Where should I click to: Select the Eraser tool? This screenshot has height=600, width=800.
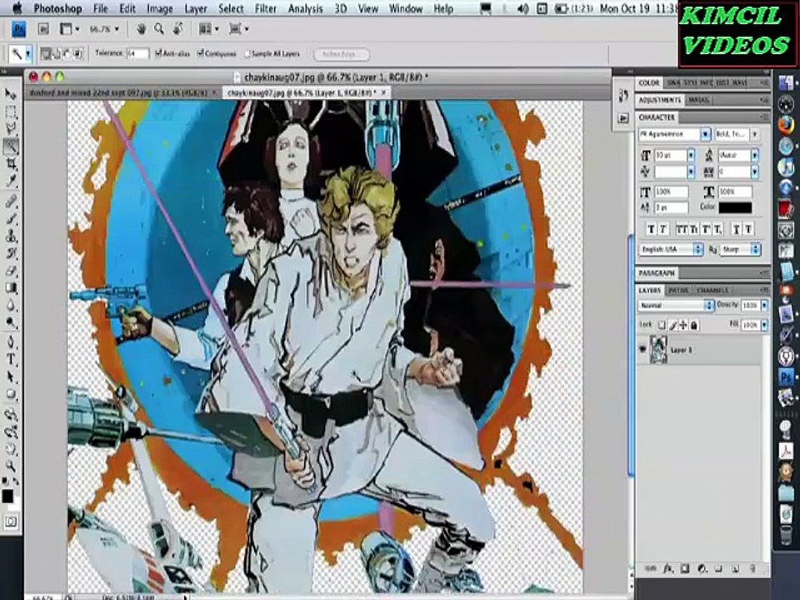[10, 271]
